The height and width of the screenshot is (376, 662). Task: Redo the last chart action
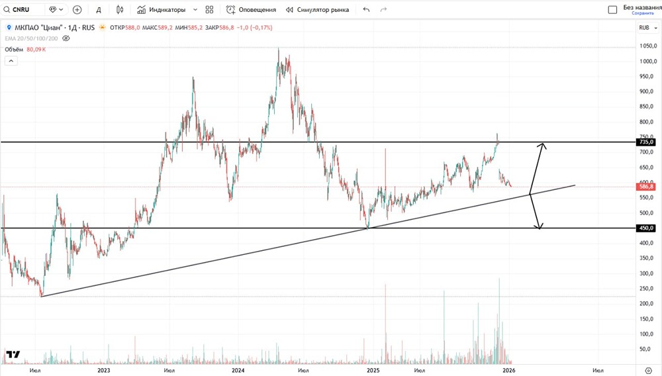tap(383, 9)
